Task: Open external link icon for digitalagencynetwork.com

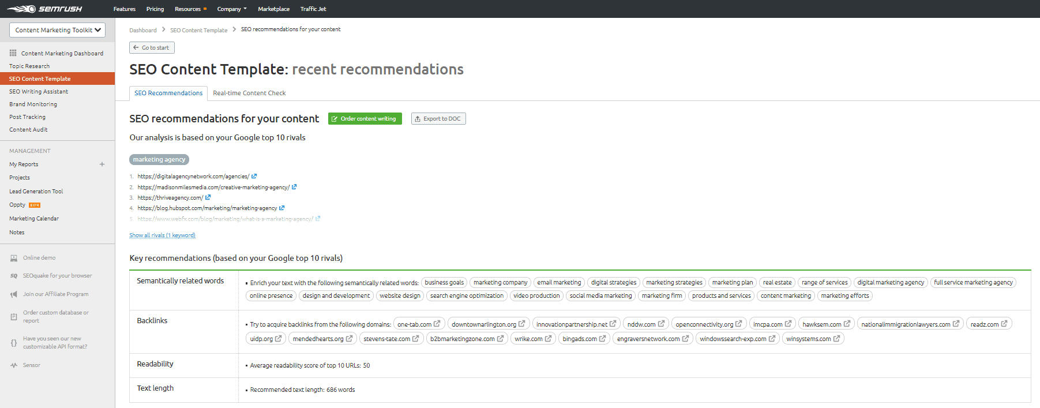Action: pyautogui.click(x=254, y=176)
